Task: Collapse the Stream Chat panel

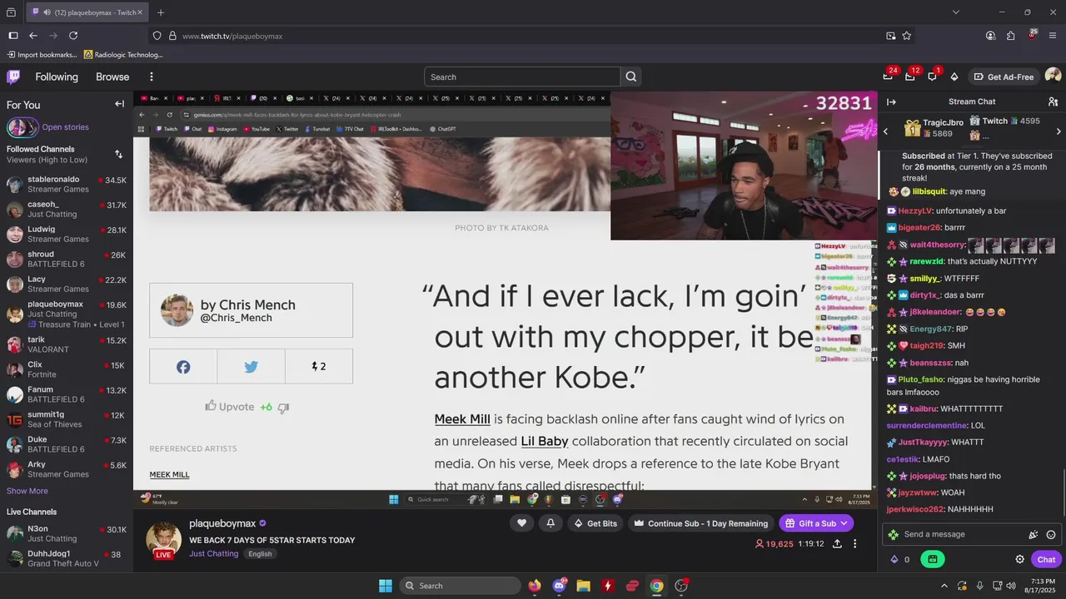Action: [891, 101]
